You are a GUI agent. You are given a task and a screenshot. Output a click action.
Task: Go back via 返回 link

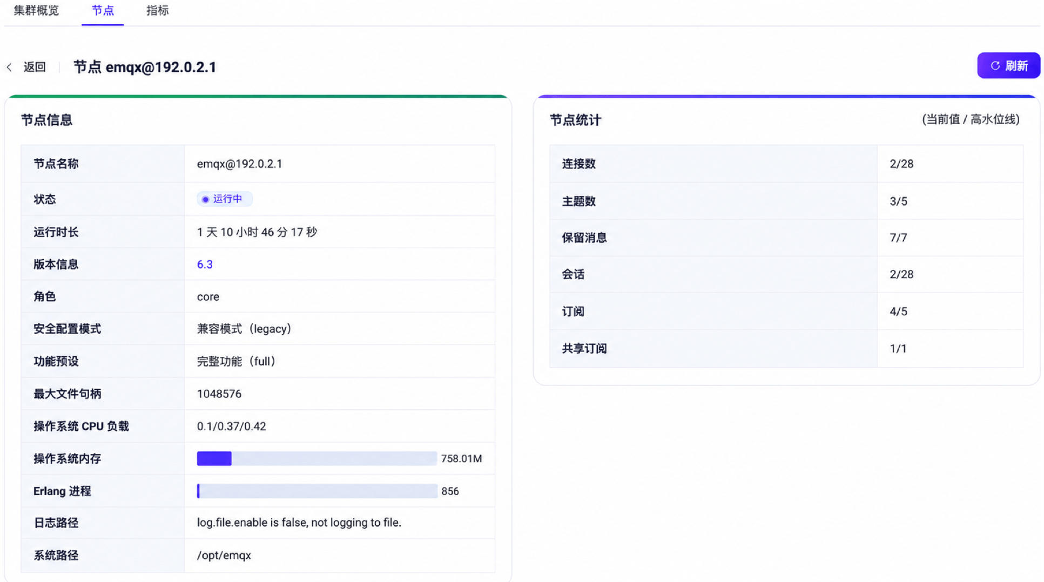[35, 67]
